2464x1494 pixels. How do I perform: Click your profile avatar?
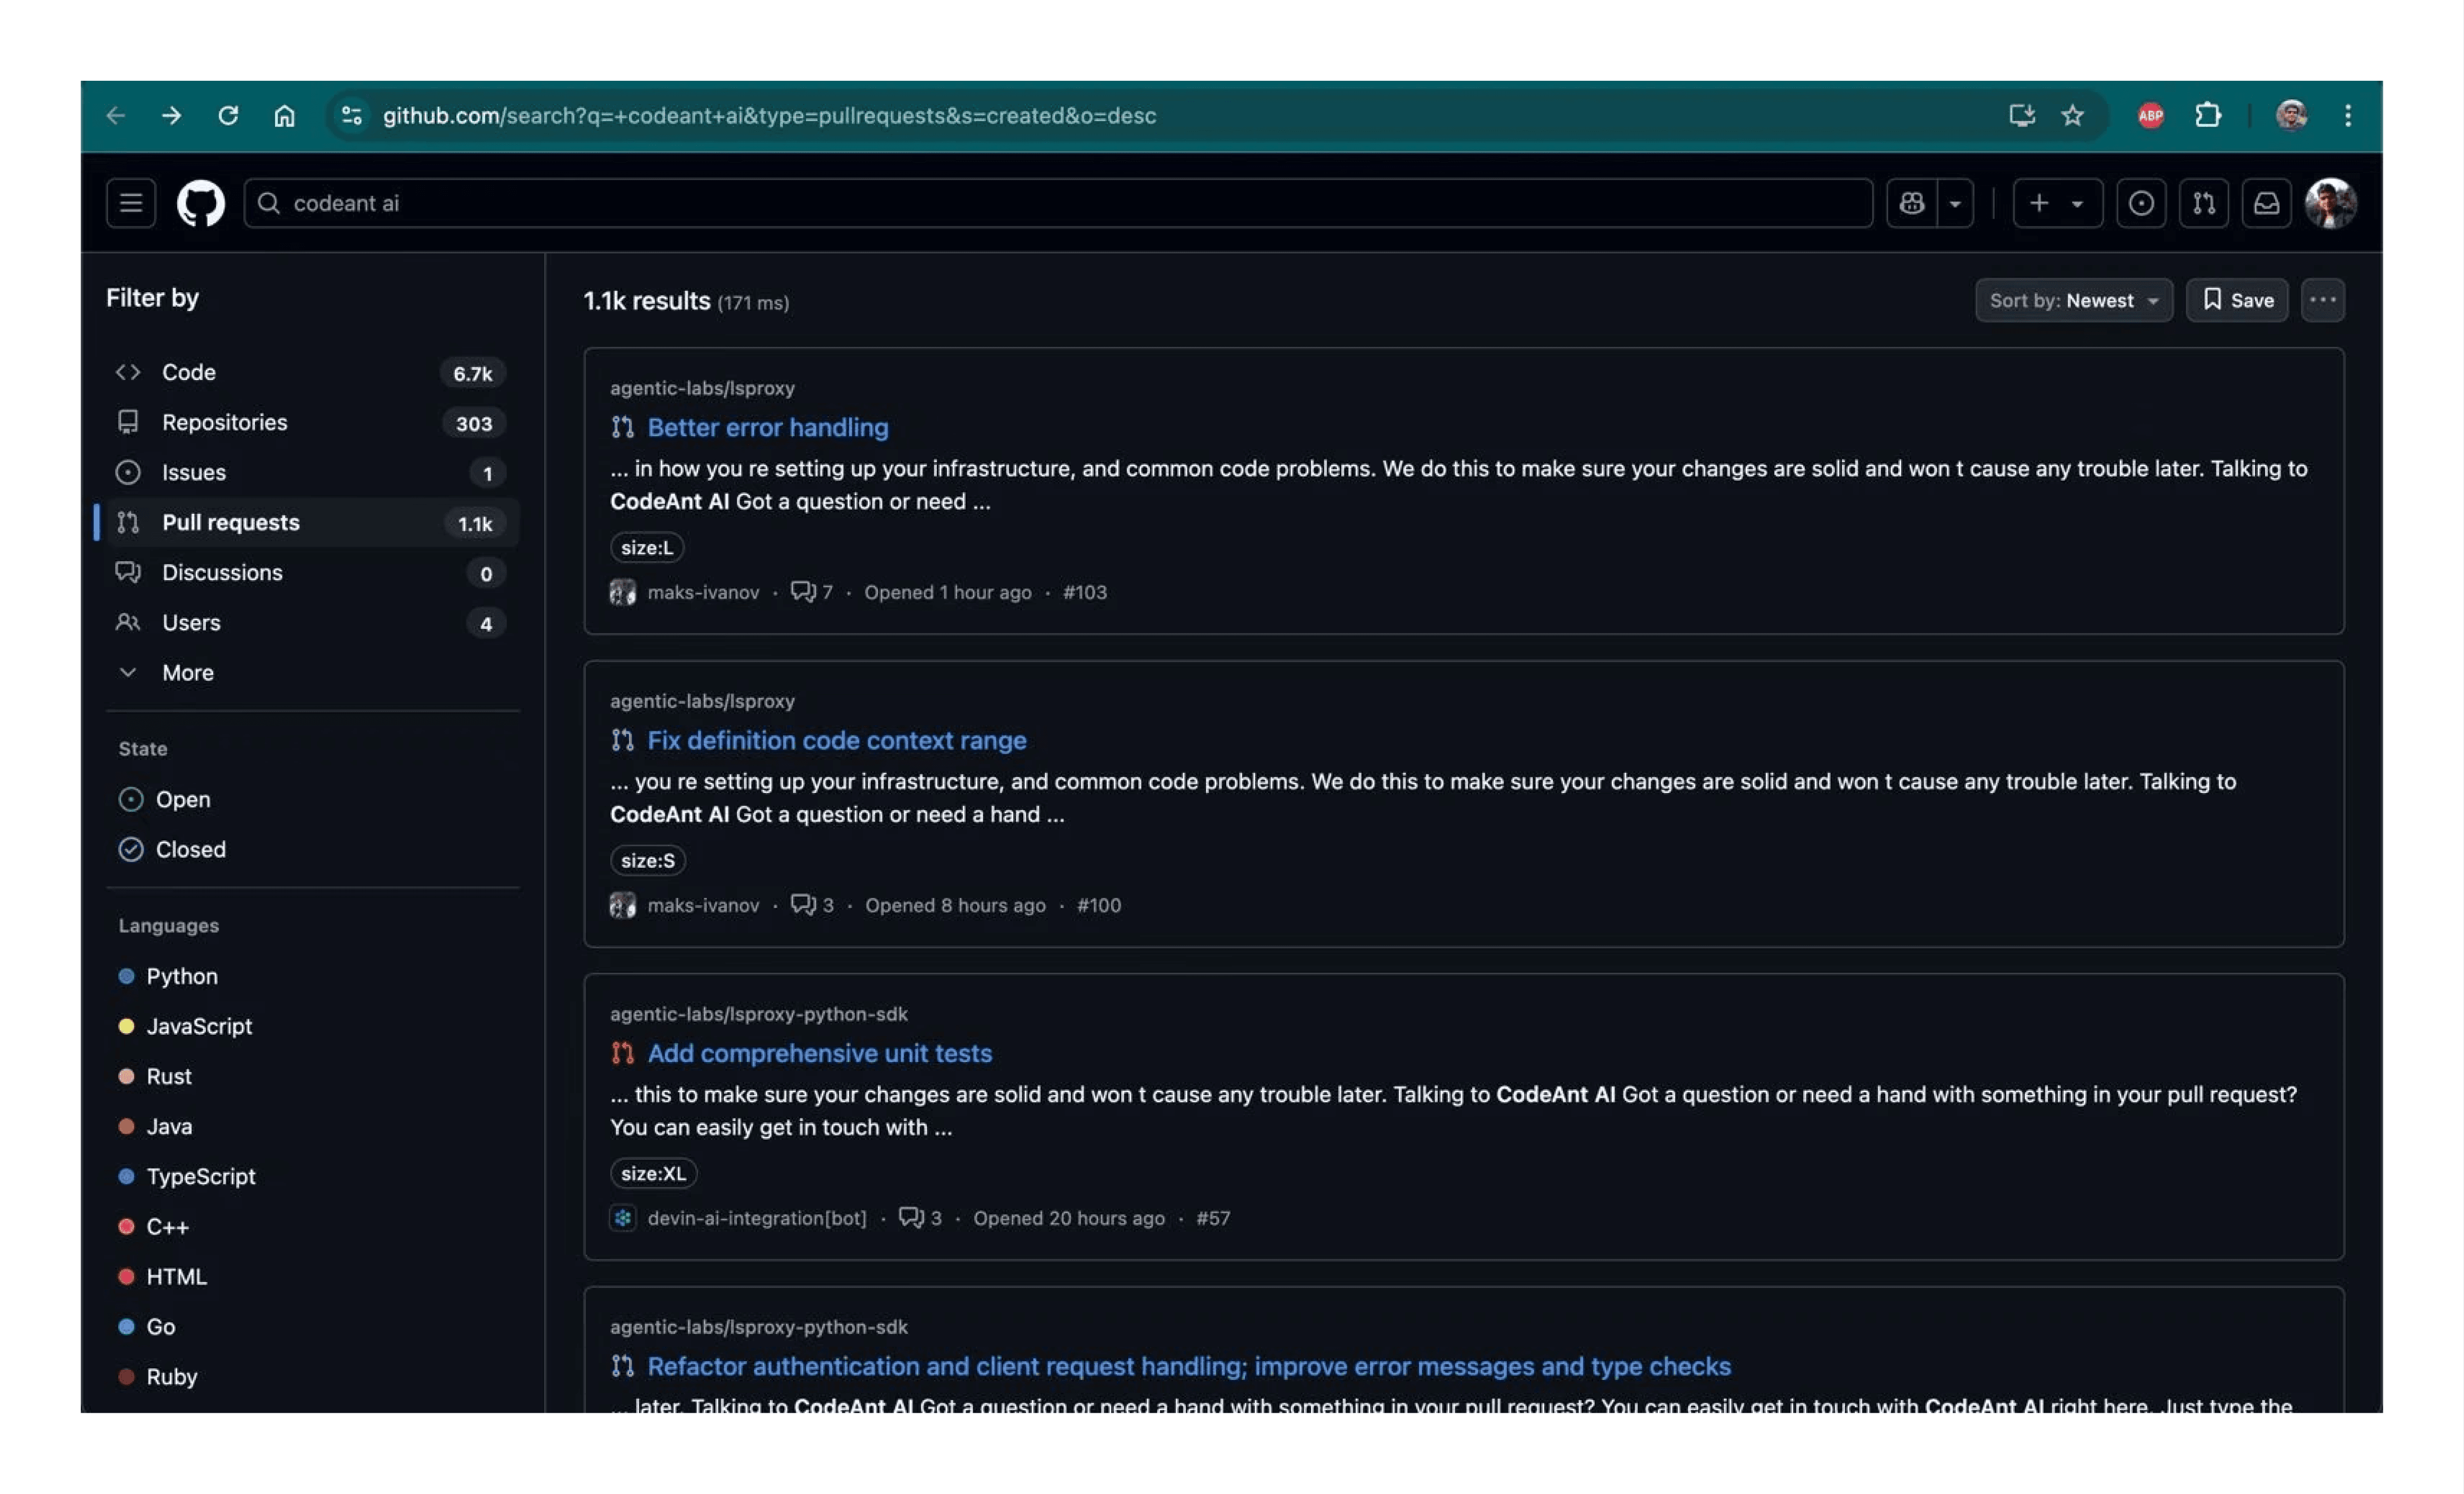pos(2331,203)
